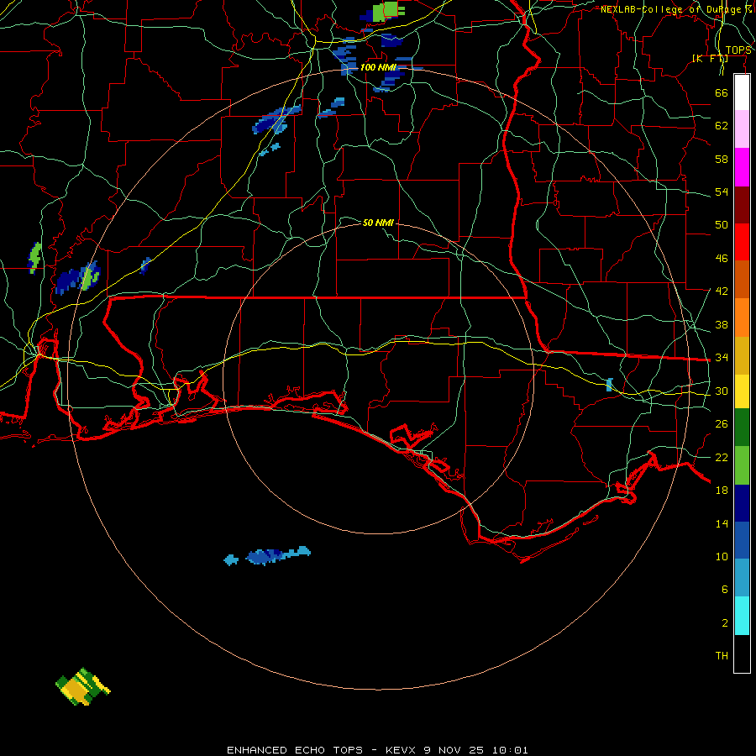Click the black TH legend swatch
Image resolution: width=756 pixels, height=756 pixels.
click(742, 654)
